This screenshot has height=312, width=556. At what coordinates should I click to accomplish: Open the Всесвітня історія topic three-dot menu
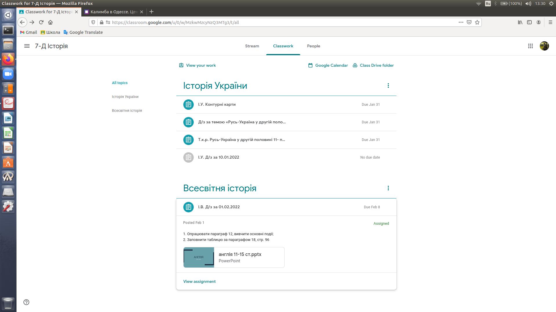[388, 188]
